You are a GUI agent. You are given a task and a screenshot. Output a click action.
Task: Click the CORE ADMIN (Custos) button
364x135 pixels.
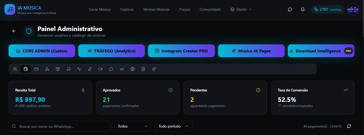pos(42,51)
